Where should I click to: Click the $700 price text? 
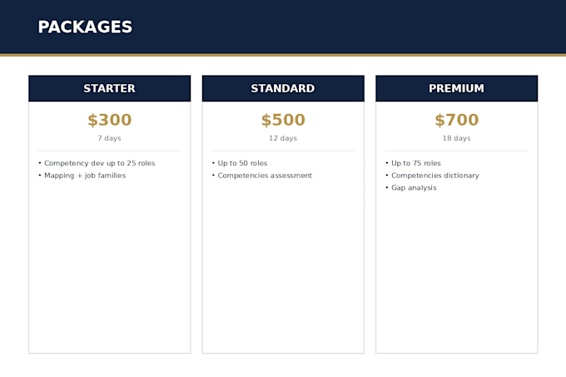457,120
